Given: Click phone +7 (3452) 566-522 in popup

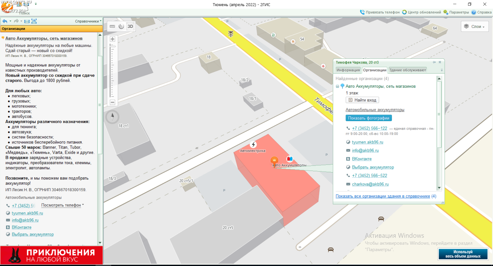Looking at the screenshot, I should [x=369, y=176].
